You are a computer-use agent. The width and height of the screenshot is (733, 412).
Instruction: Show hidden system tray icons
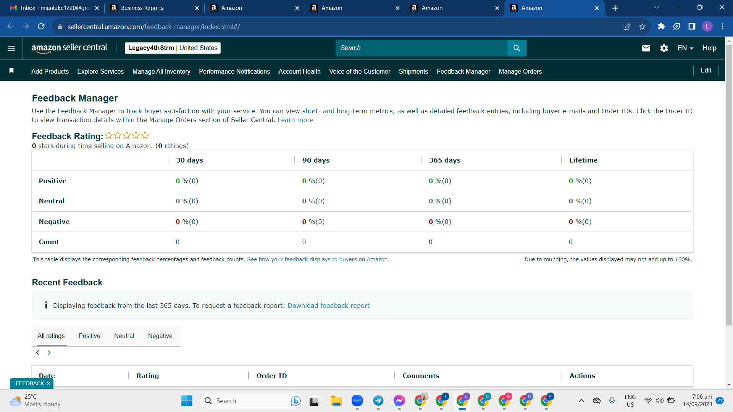point(581,401)
